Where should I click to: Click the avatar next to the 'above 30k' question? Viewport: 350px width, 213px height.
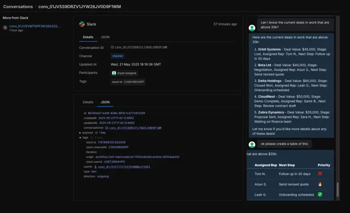coord(252,28)
